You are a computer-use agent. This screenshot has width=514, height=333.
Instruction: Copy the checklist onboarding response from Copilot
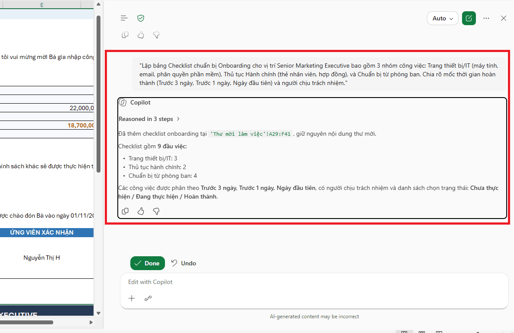pyautogui.click(x=125, y=211)
